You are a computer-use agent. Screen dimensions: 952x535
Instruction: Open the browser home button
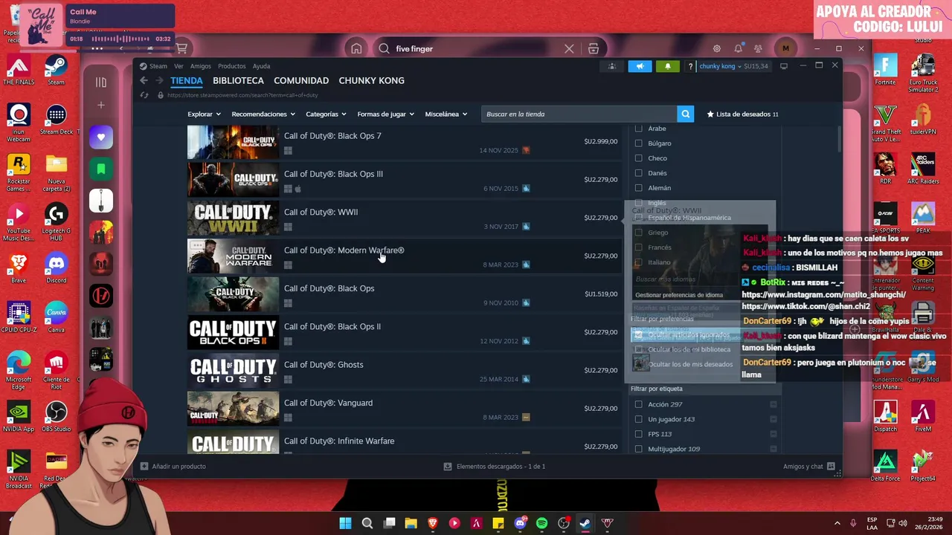click(356, 48)
